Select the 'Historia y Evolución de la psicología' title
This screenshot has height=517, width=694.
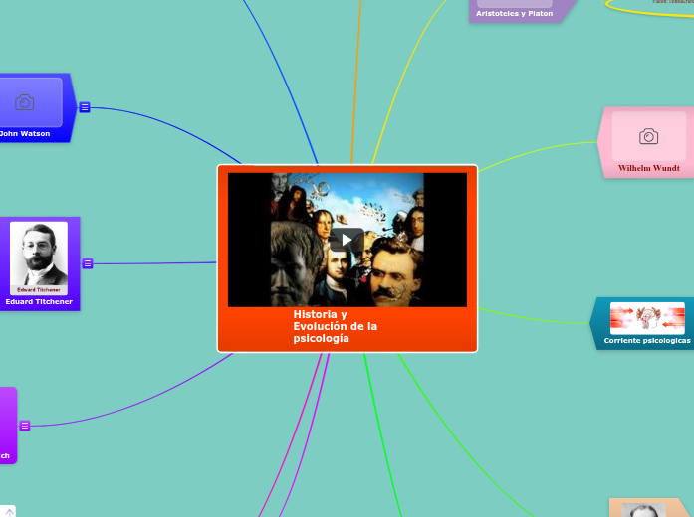(335, 326)
